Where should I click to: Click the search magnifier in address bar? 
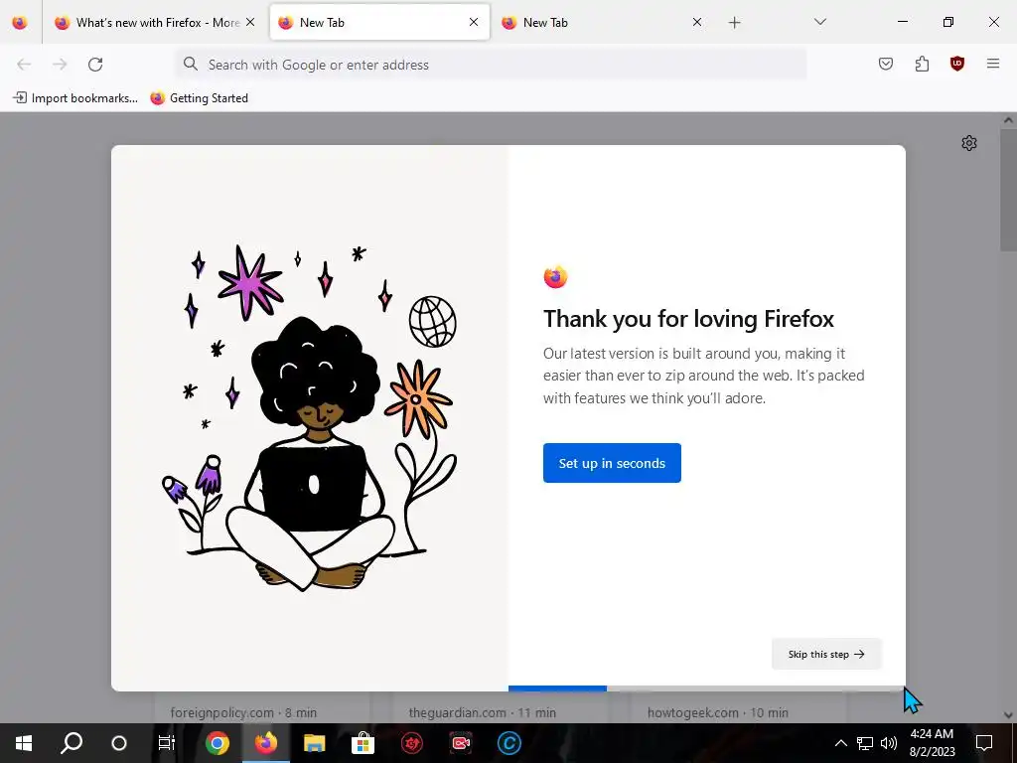point(190,64)
